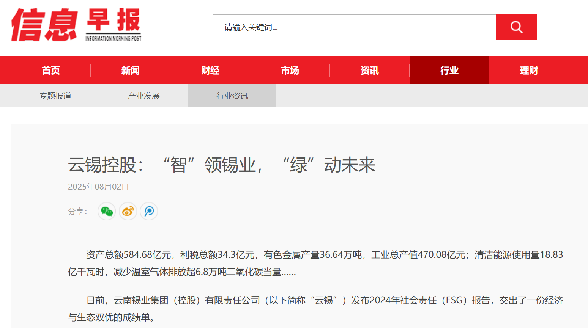
Task: Open the 新闻 navigation menu
Action: [131, 70]
